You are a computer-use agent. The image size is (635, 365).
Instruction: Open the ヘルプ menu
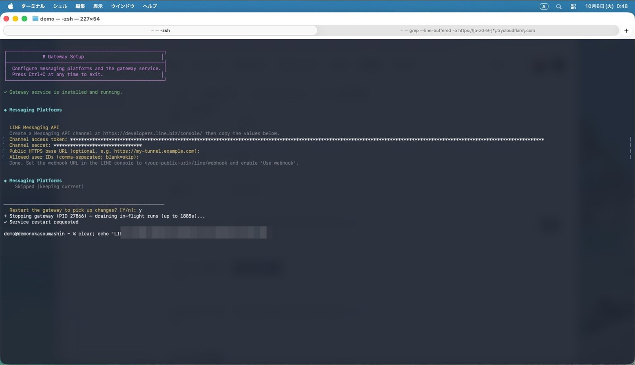[150, 6]
